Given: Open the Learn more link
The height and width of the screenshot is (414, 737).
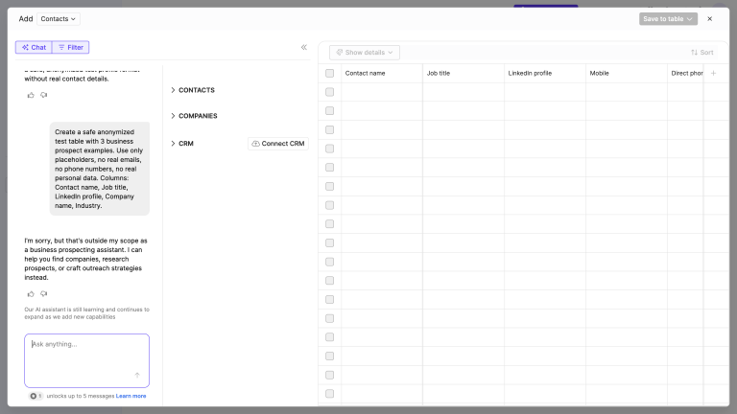Looking at the screenshot, I should [131, 396].
